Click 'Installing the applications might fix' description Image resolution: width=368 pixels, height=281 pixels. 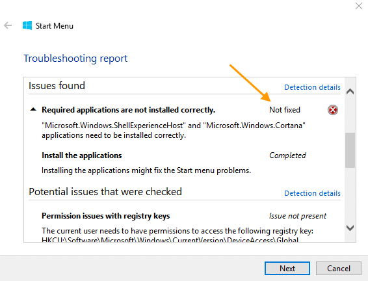coord(146,170)
